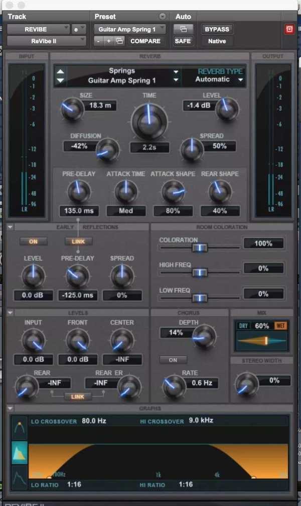Open the Guitar Amp Spring 1 preset dropdown
Viewport: 301px width, 506px height.
(x=129, y=29)
